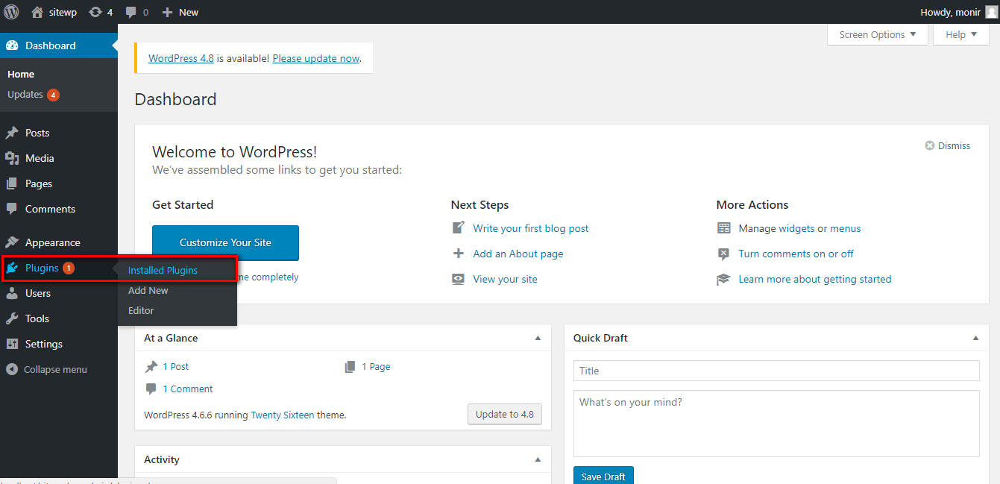1000x484 pixels.
Task: Click the WordPress logo icon in the admin bar
Action: click(11, 12)
